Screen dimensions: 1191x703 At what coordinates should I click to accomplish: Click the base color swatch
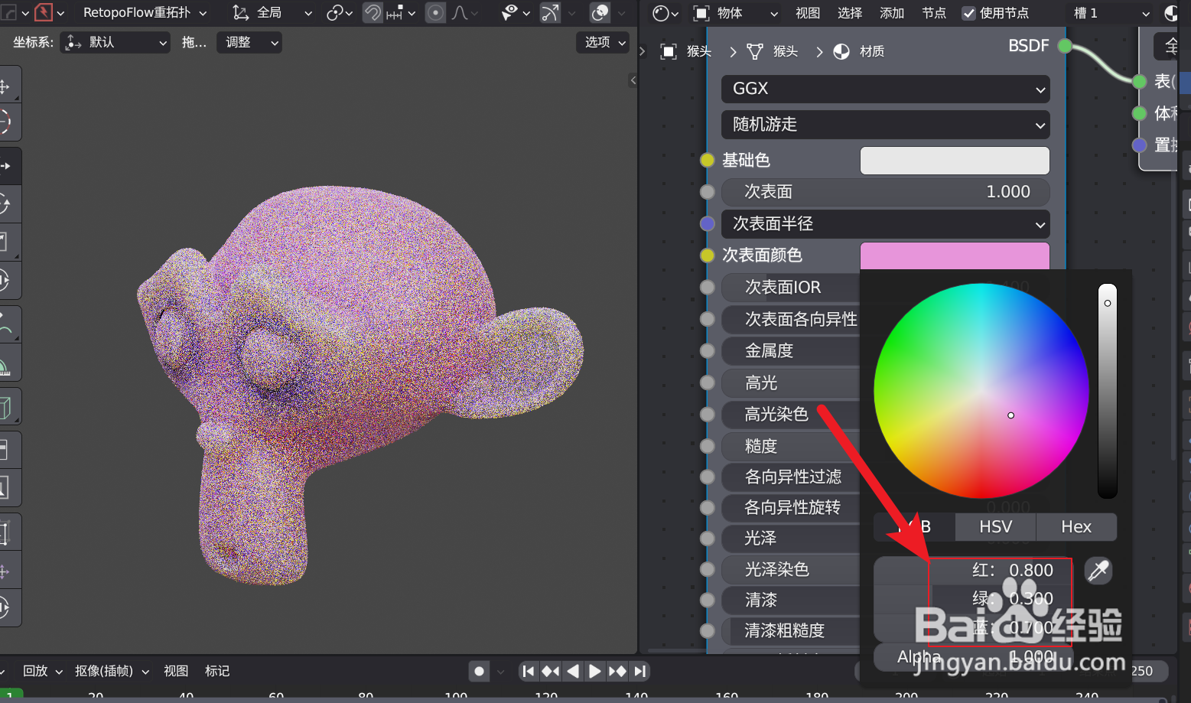click(x=955, y=161)
